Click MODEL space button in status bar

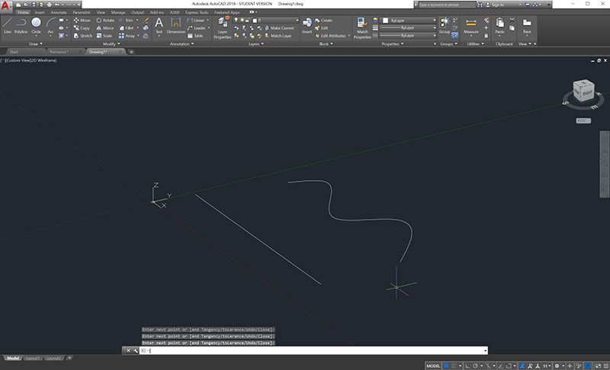coord(433,365)
